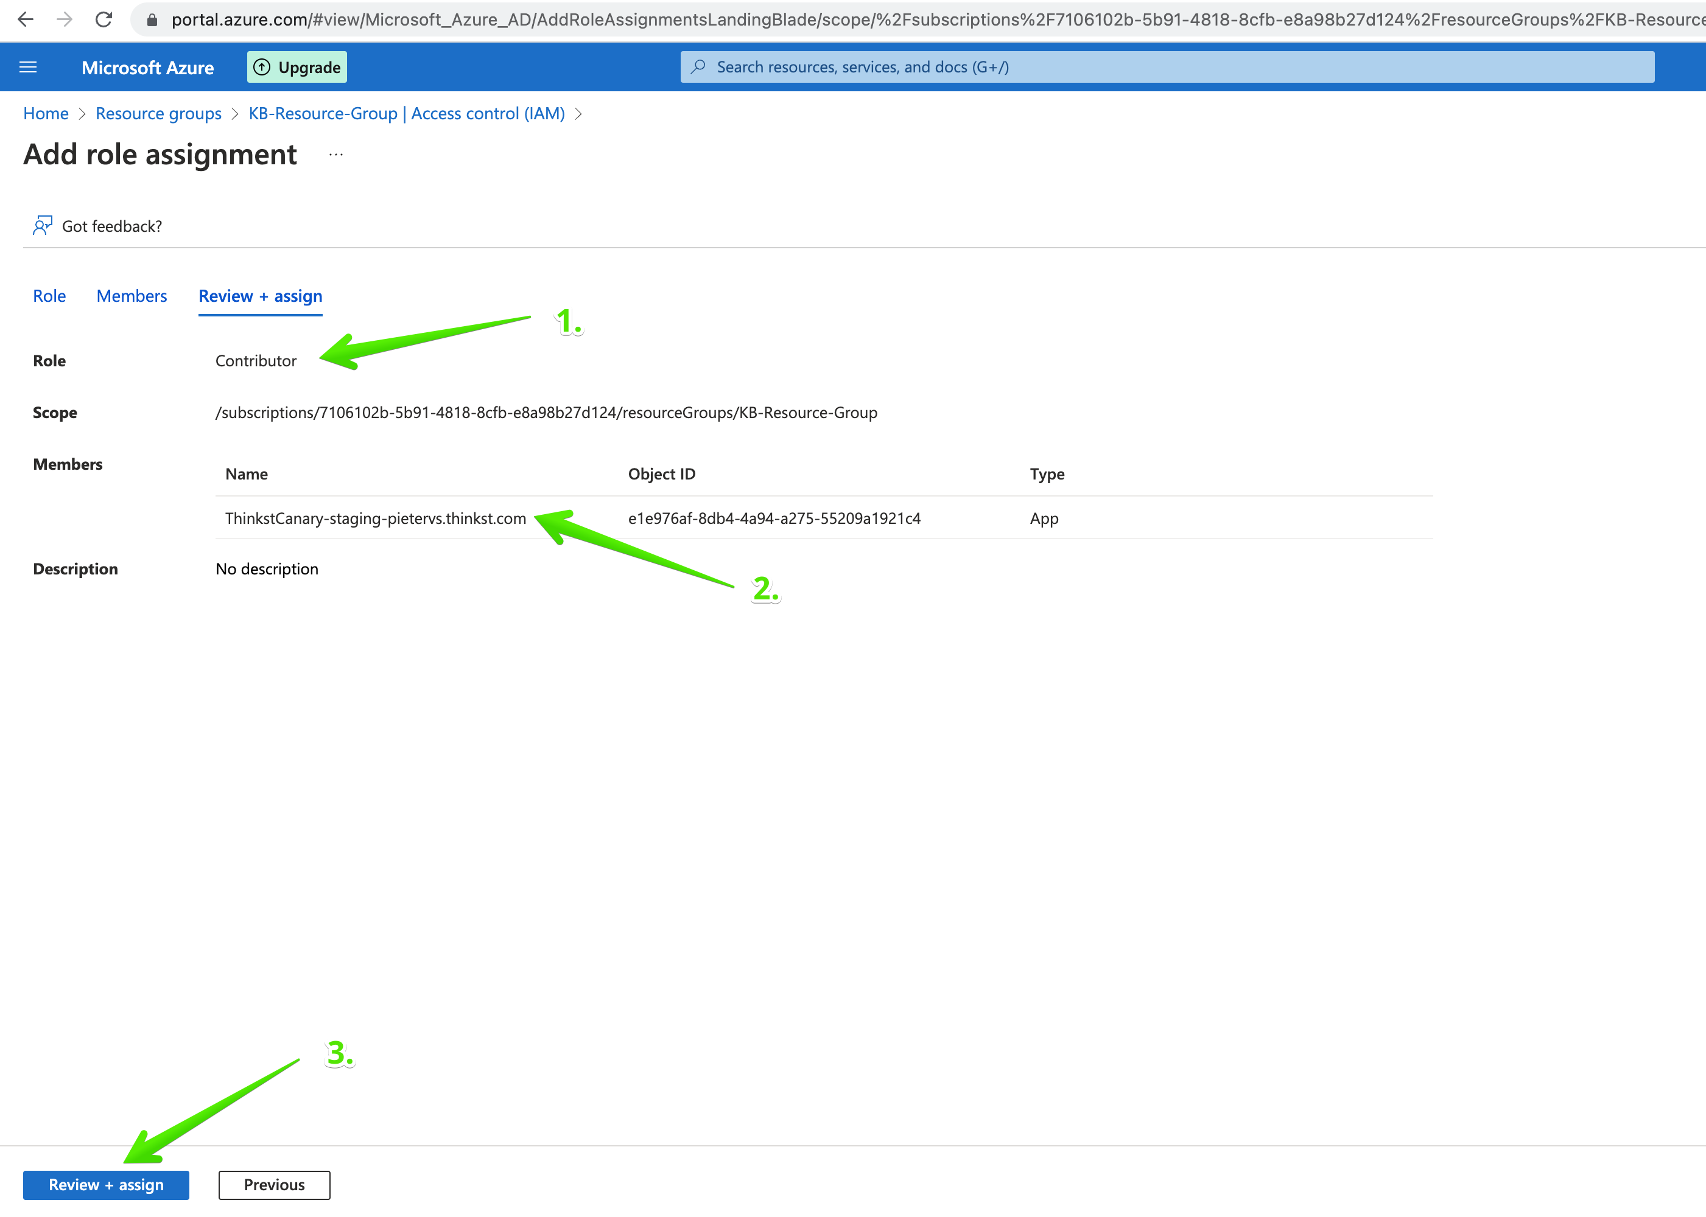Screen dimensions: 1706x1217
Task: Reload the page with the refresh icon
Action: [104, 19]
